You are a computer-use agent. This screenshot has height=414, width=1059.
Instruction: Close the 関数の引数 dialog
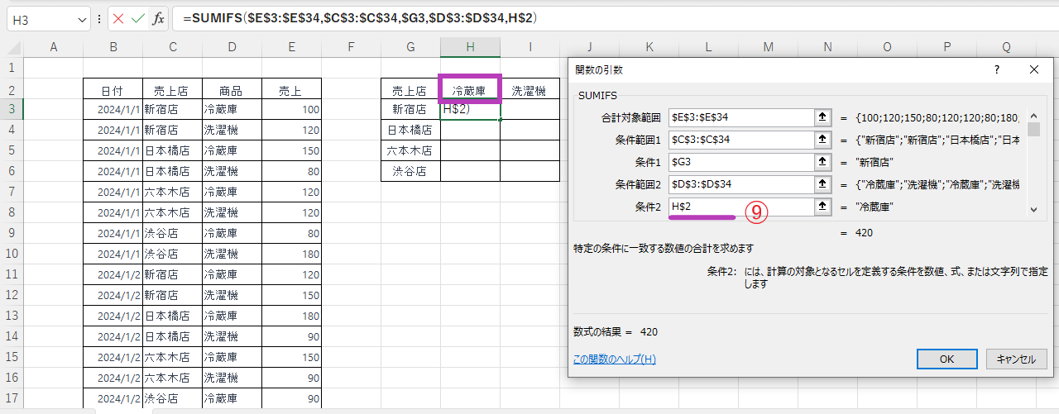click(x=1033, y=70)
